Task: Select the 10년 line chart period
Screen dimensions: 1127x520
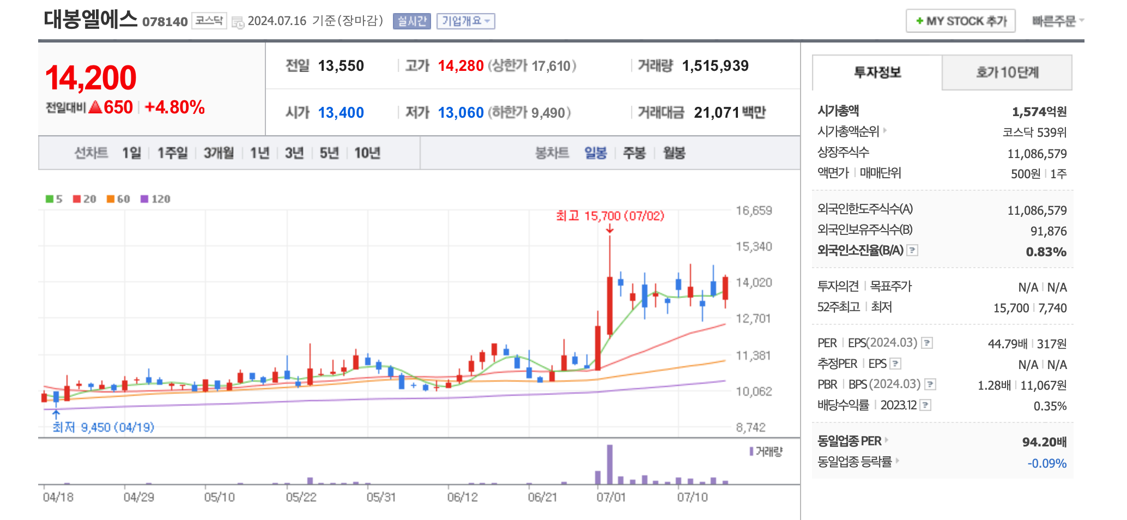Action: [x=367, y=153]
